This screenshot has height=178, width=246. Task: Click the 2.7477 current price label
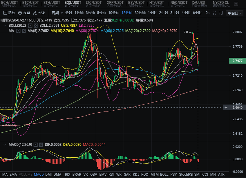click(x=238, y=61)
